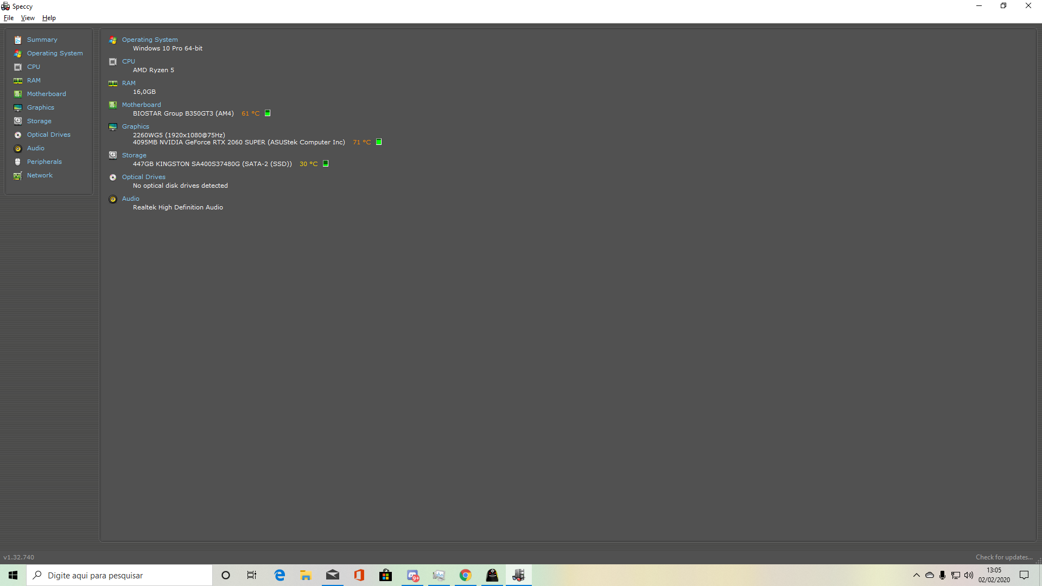
Task: Click the Operating System icon in sidebar
Action: point(18,54)
